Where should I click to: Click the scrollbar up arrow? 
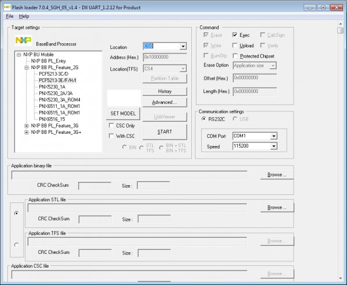coord(341,24)
